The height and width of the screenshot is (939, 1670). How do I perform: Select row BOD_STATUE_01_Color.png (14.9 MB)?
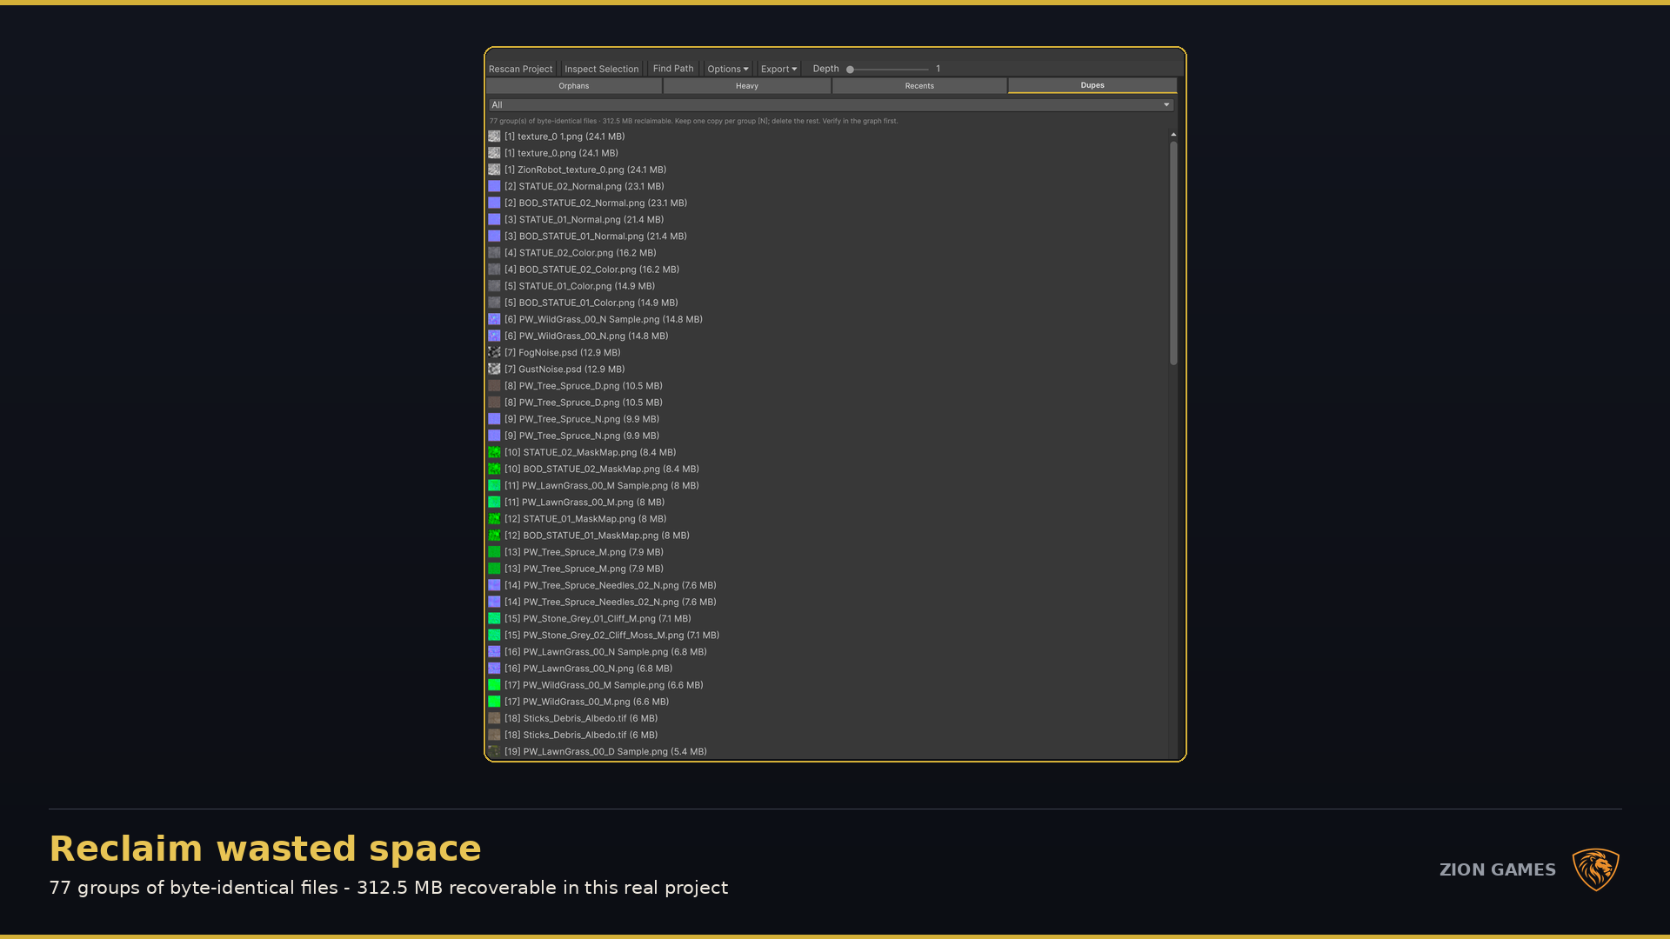826,303
